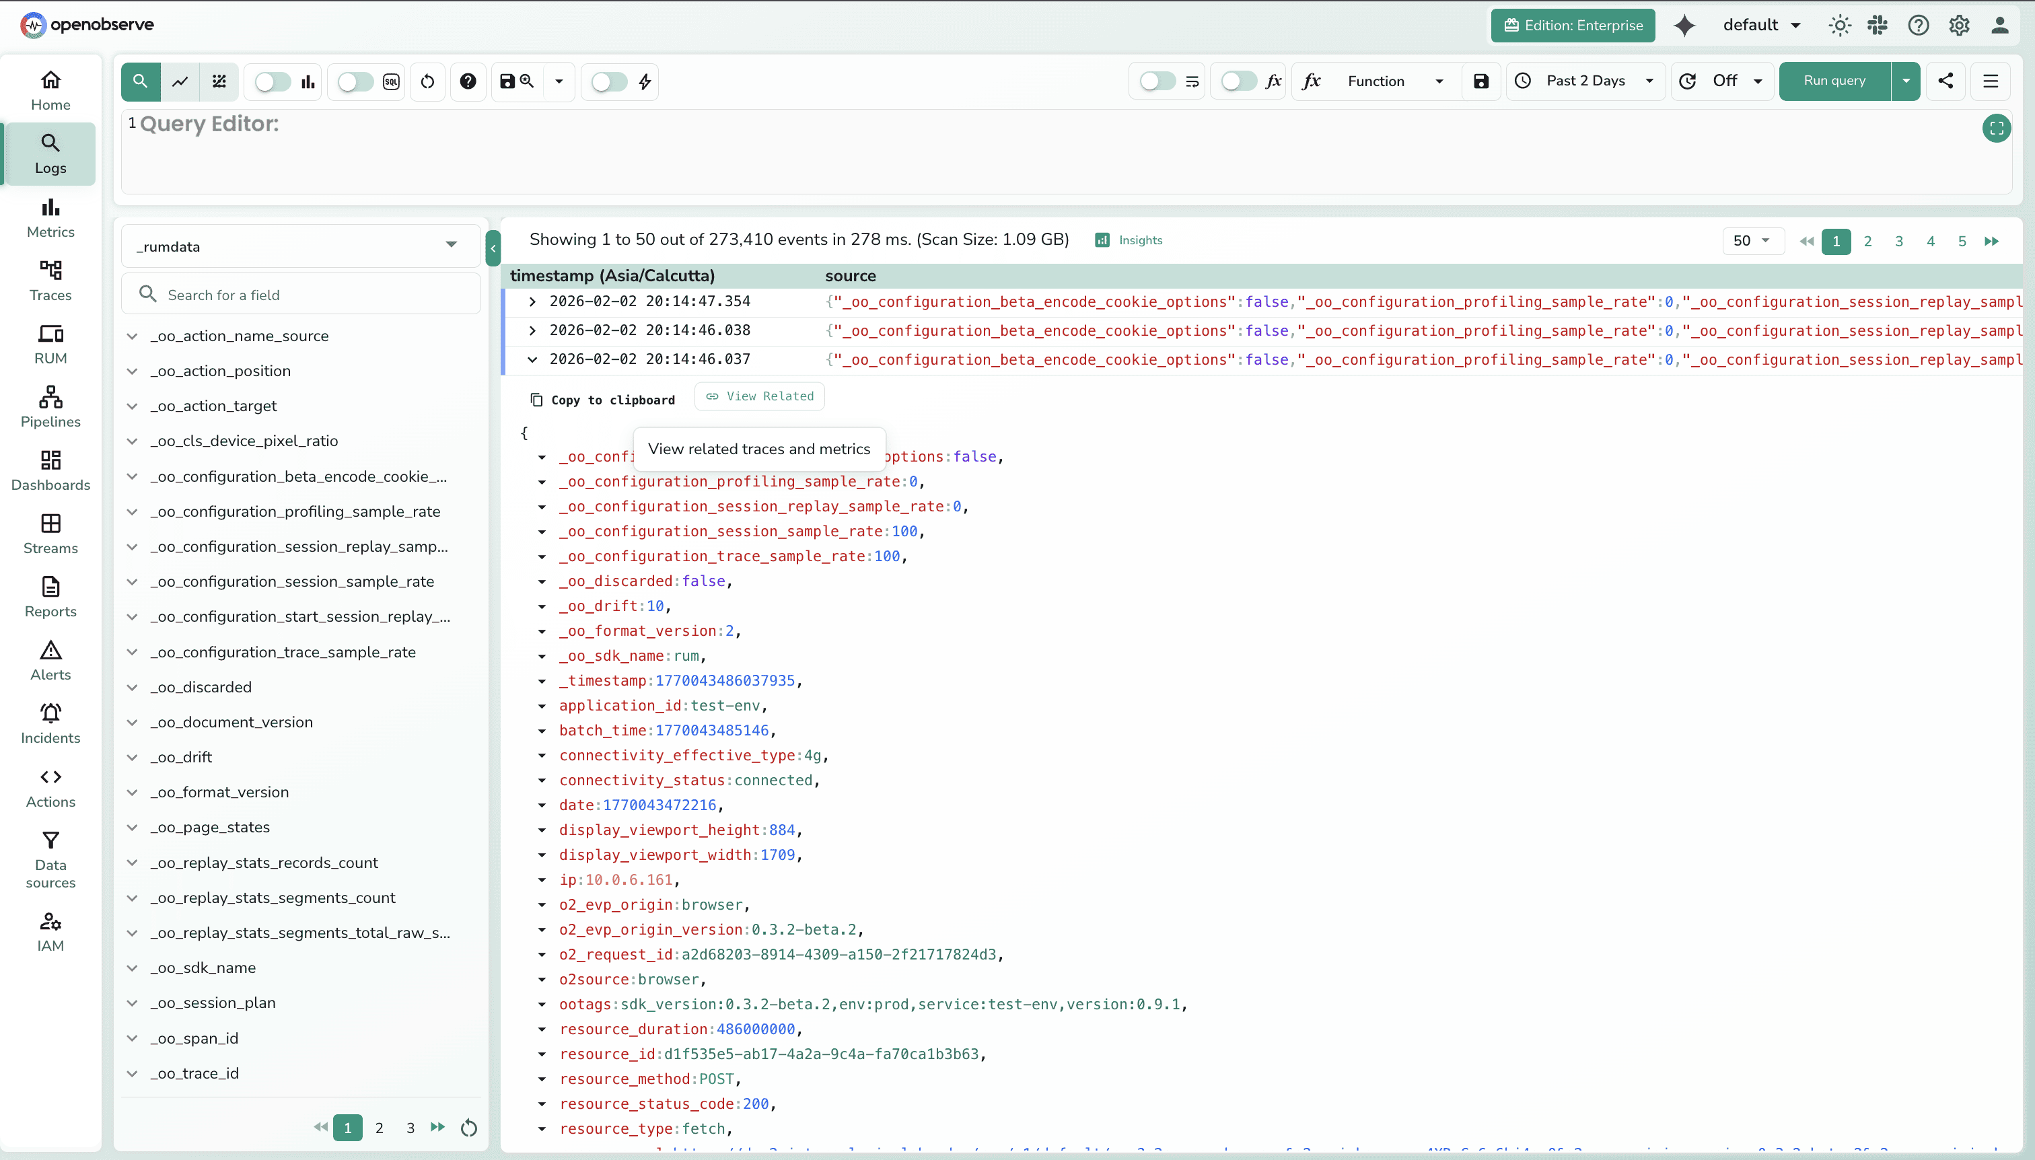Select the patterns detection mode icon
This screenshot has width=2035, height=1160.
point(219,81)
